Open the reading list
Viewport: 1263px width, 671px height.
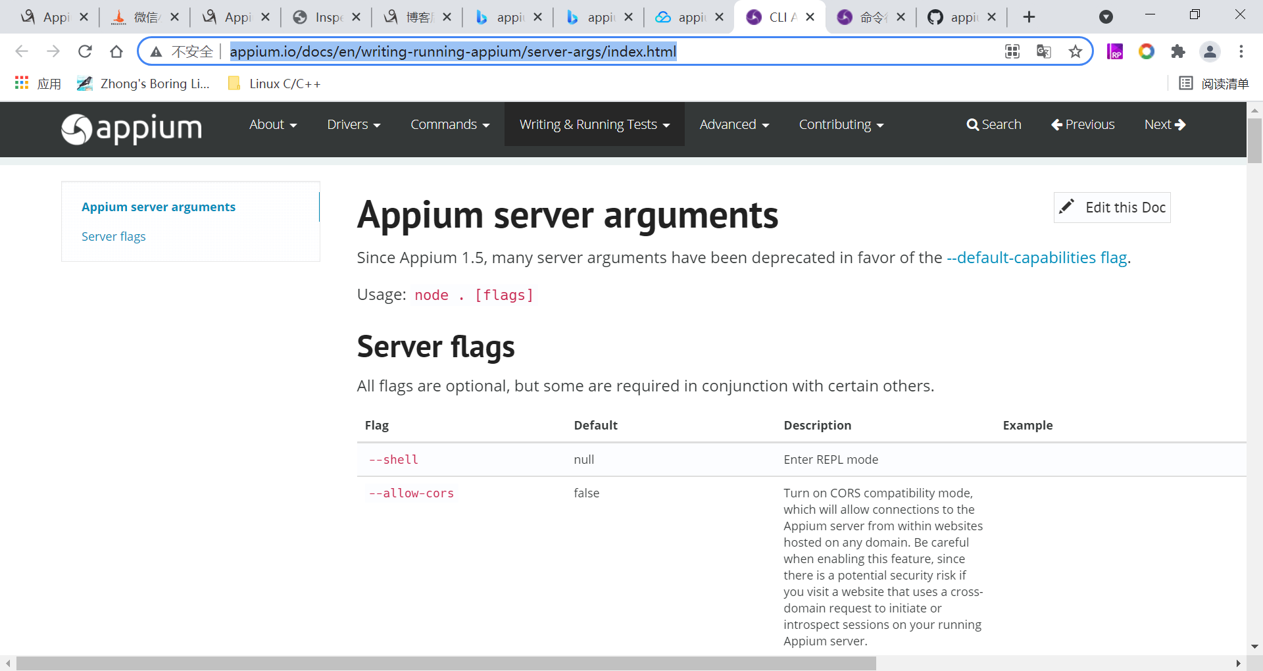pos(1214,84)
